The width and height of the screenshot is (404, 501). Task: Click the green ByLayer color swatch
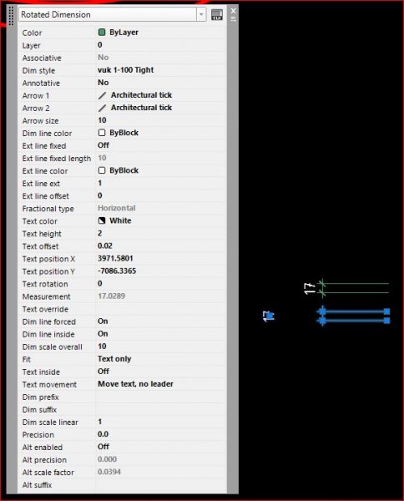[x=102, y=33]
